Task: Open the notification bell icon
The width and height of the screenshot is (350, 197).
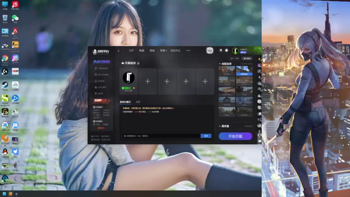Action: coord(221,50)
